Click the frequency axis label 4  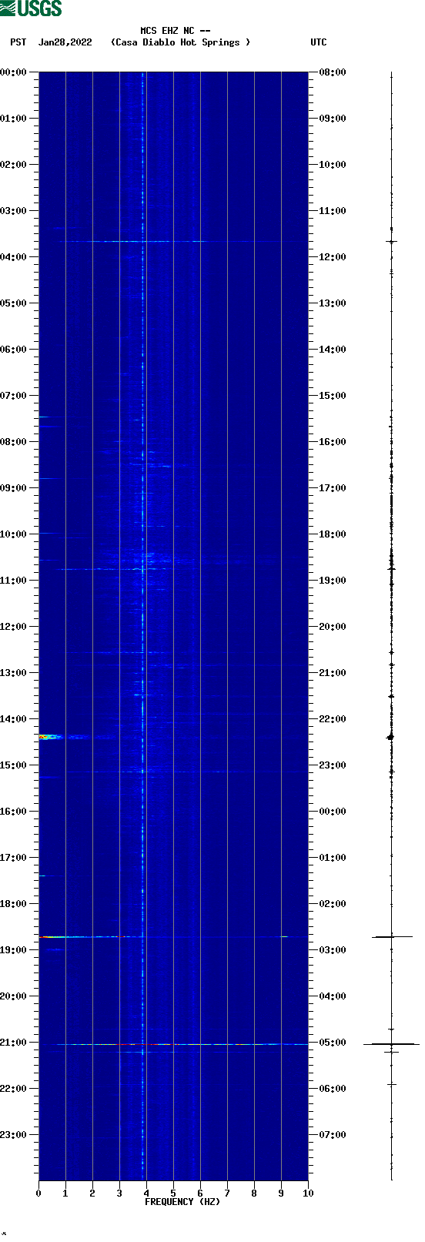(x=146, y=1193)
